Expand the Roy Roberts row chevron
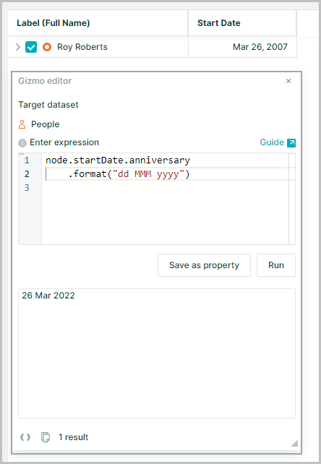 (x=18, y=47)
